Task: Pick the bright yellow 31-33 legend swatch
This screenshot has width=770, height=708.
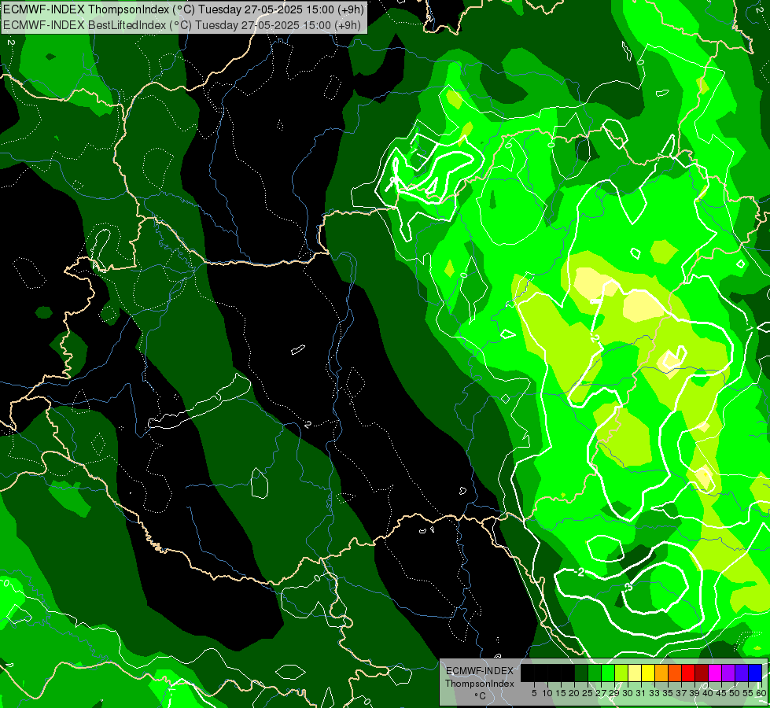Action: [x=648, y=673]
